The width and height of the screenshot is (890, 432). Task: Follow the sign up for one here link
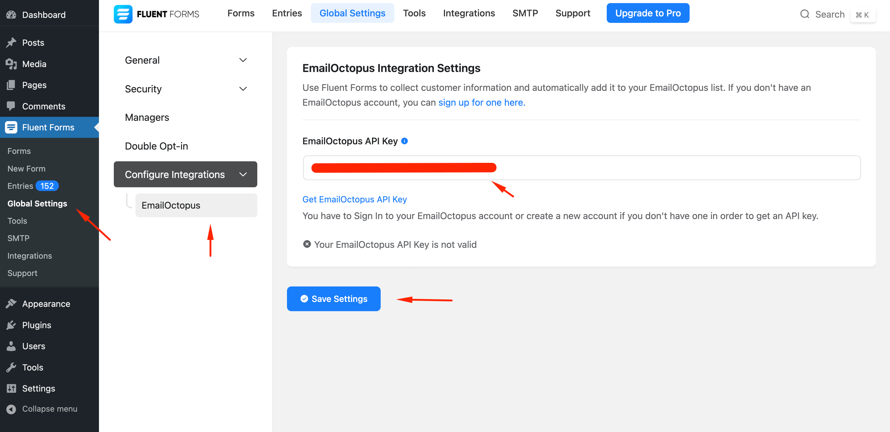(x=481, y=102)
